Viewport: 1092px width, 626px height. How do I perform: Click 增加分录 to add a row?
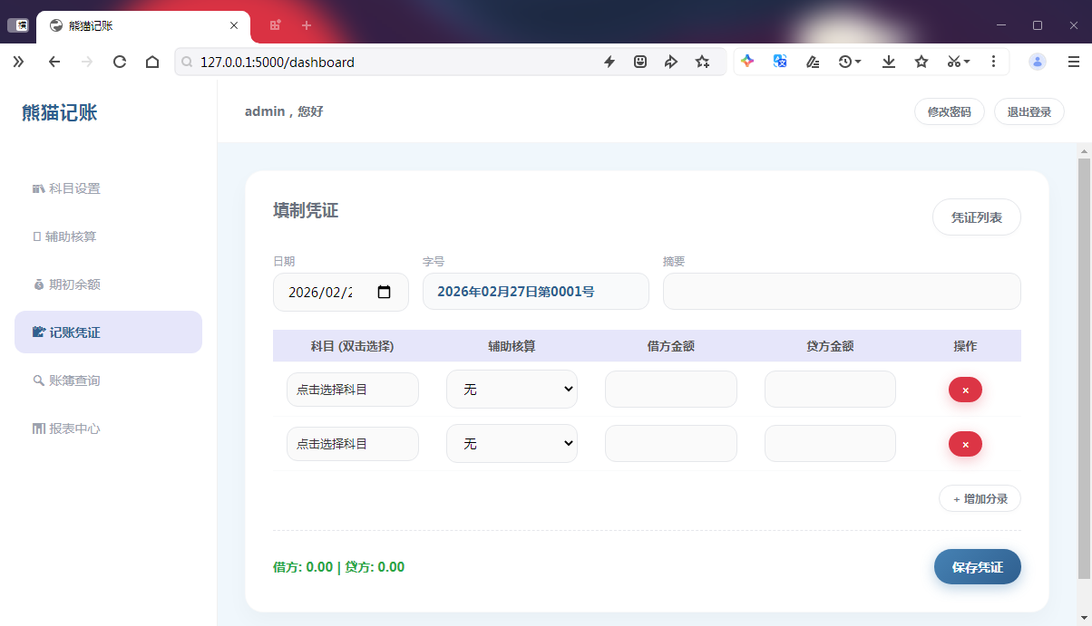tap(980, 498)
